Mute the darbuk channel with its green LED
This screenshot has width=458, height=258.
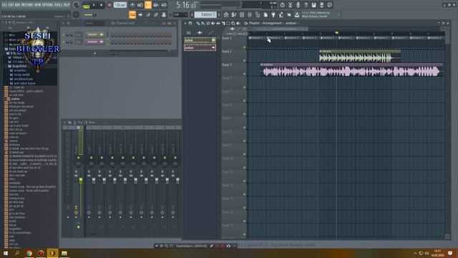pyautogui.click(x=64, y=34)
